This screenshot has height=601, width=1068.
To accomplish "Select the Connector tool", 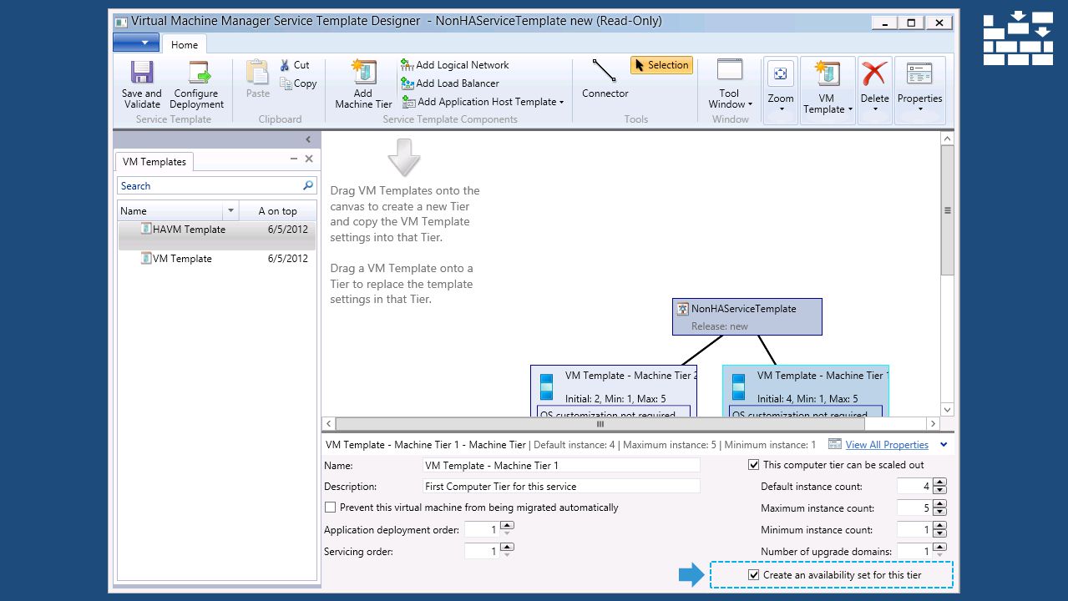I will tap(605, 79).
